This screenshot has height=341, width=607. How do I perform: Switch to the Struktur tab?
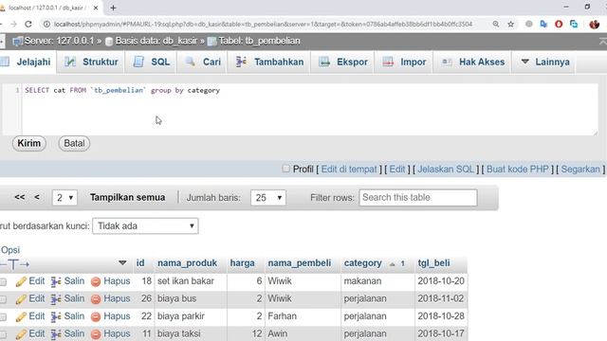91,62
